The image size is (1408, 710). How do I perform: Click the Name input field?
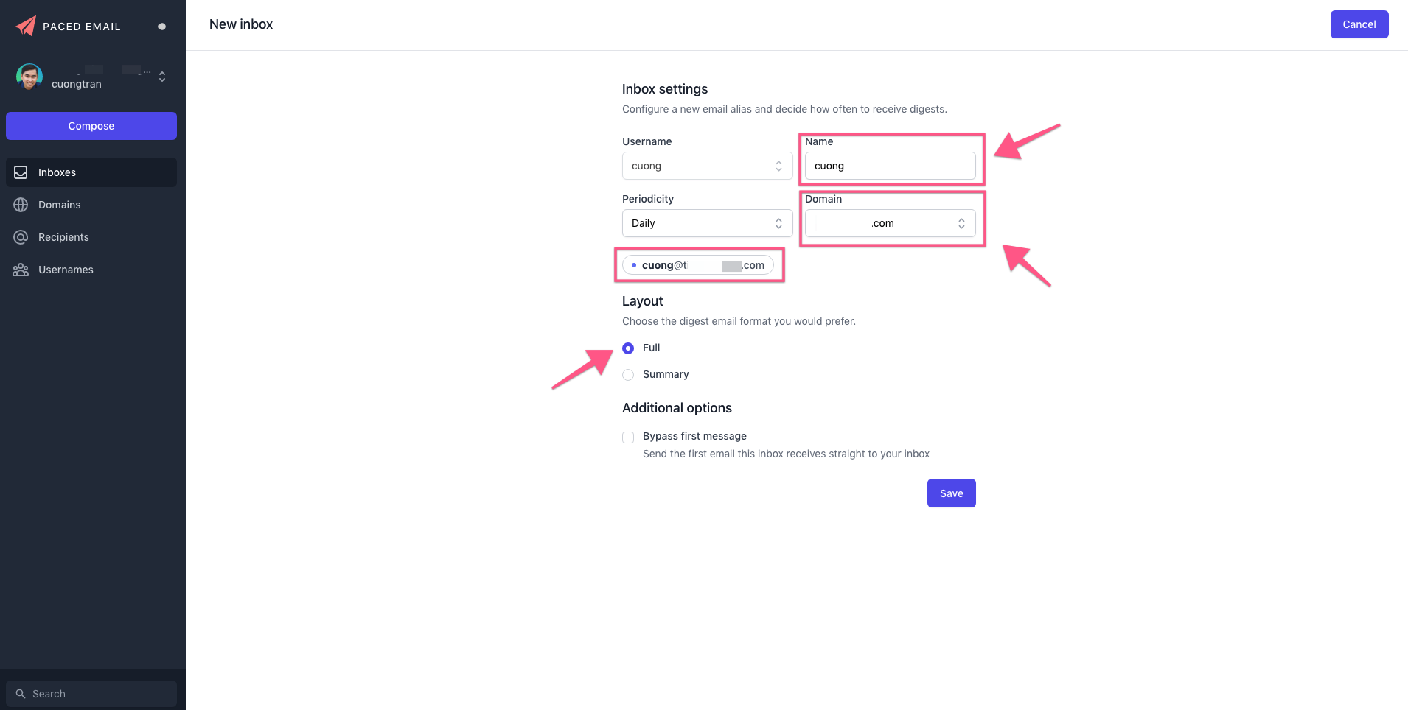pos(891,166)
